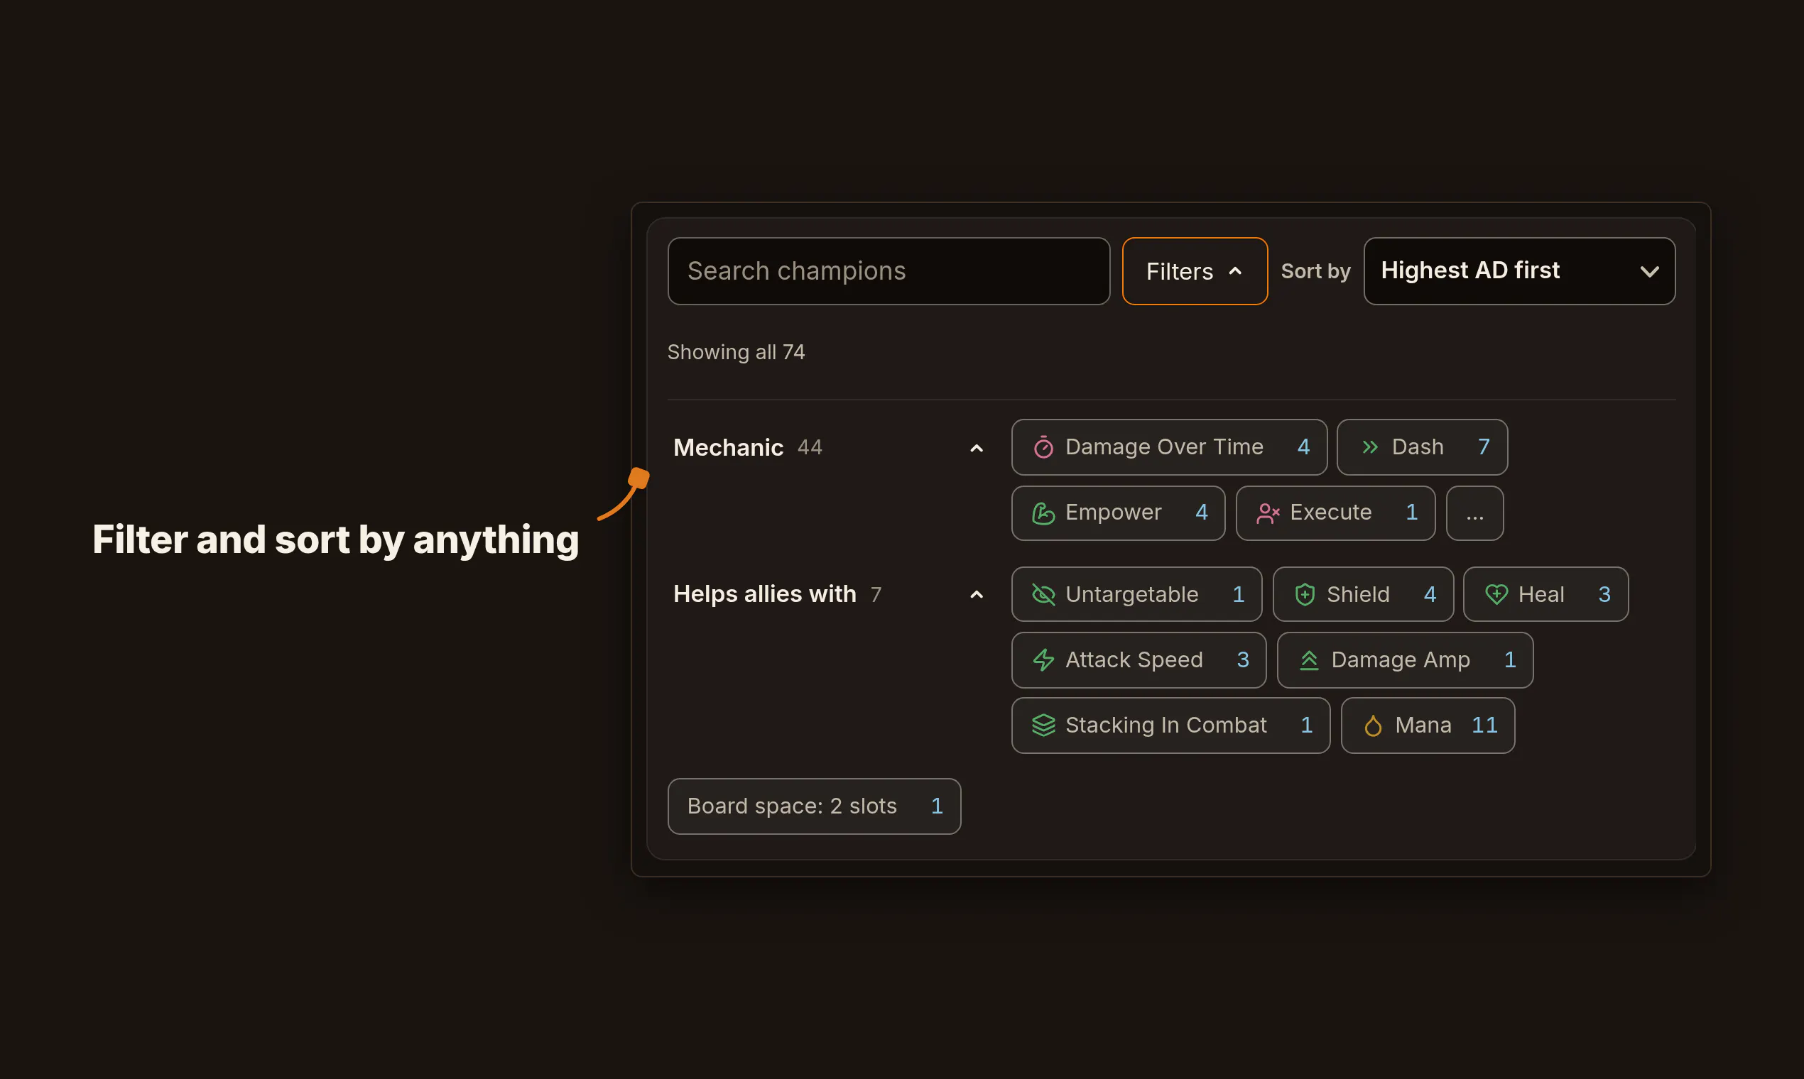The width and height of the screenshot is (1804, 1079).
Task: Click the Sort by label
Action: 1315,272
